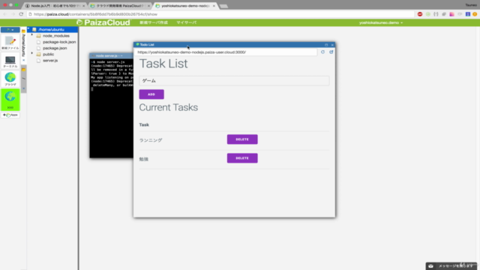This screenshot has height=270, width=480.
Task: Delete the ランニング task
Action: 242,139
